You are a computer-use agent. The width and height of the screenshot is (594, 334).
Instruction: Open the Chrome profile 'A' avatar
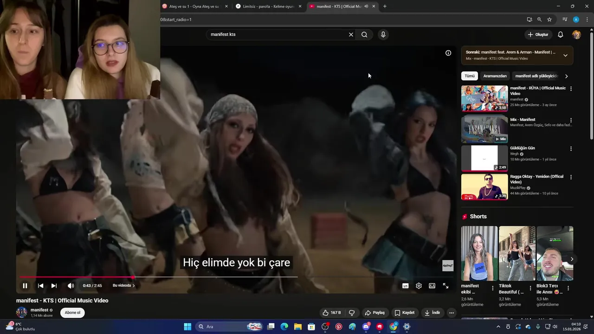click(x=576, y=19)
